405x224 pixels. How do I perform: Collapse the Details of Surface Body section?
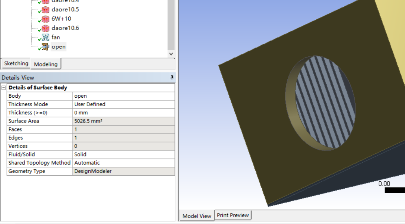pyautogui.click(x=4, y=88)
